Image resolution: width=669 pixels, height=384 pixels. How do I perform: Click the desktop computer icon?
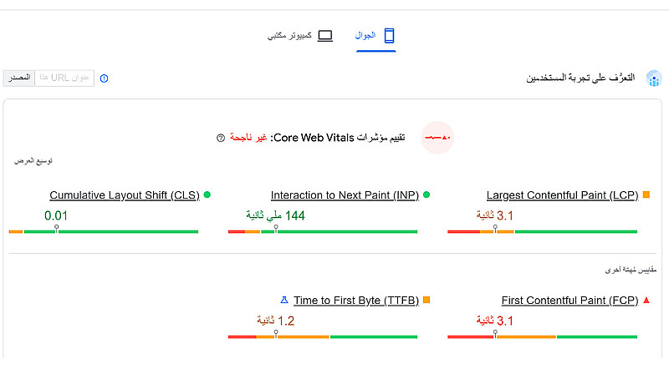click(325, 36)
